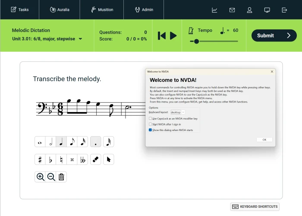Screen dimensions: 302x216
Task: Click the Submit button
Action: [274, 35]
